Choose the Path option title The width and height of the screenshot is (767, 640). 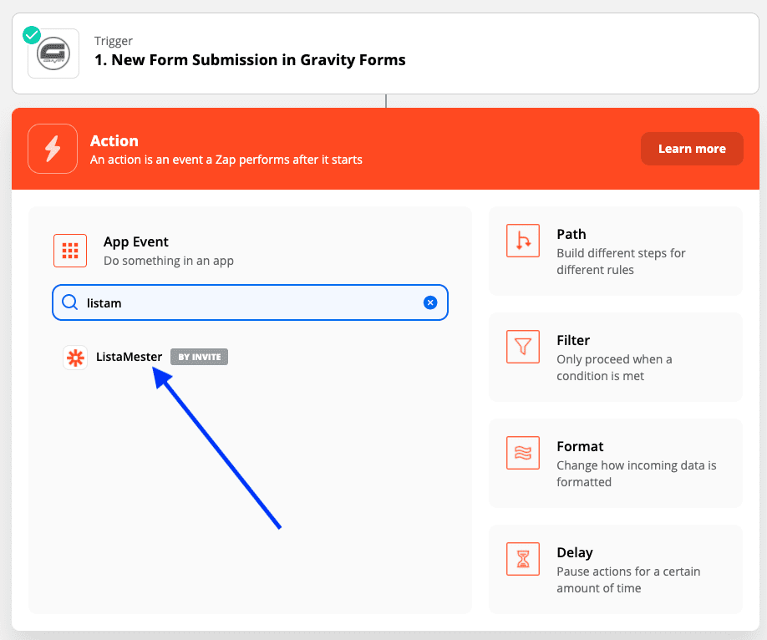tap(571, 235)
